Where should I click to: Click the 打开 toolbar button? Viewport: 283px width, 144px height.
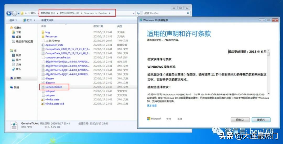(28, 20)
